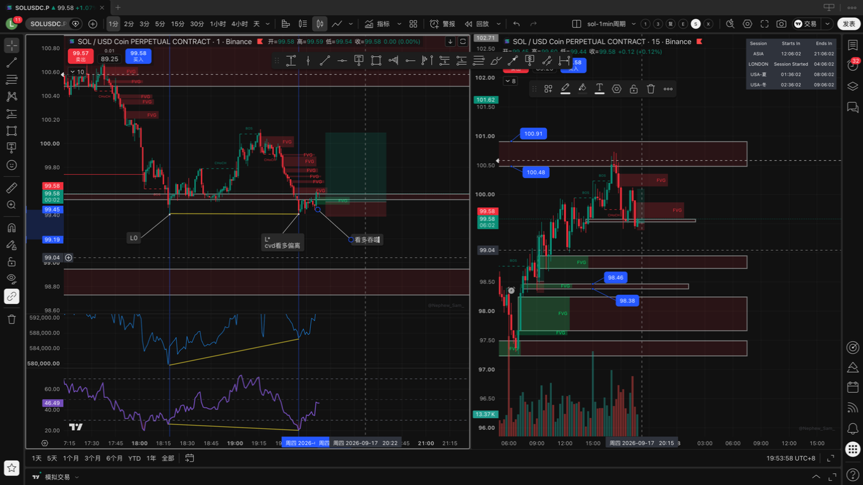Open the layout setup split-pane icon
The width and height of the screenshot is (863, 485).
click(576, 24)
